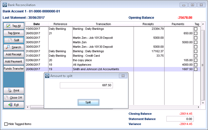Sort by the Date column header
208x130 pixels.
(37, 24)
